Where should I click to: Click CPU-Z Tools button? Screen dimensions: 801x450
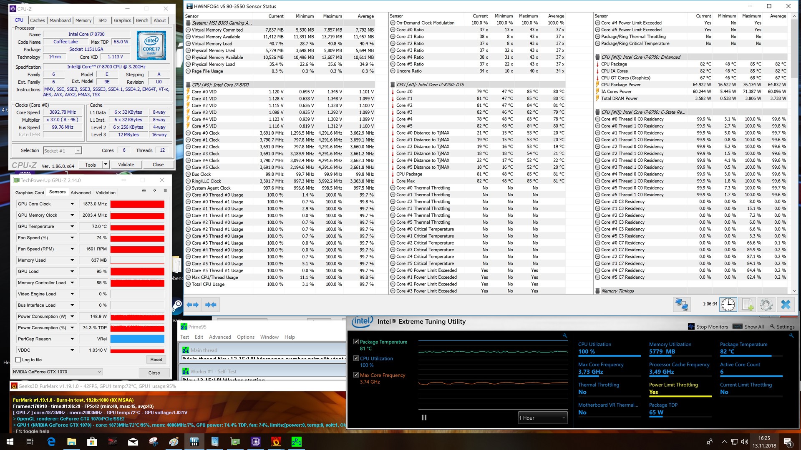coord(91,165)
